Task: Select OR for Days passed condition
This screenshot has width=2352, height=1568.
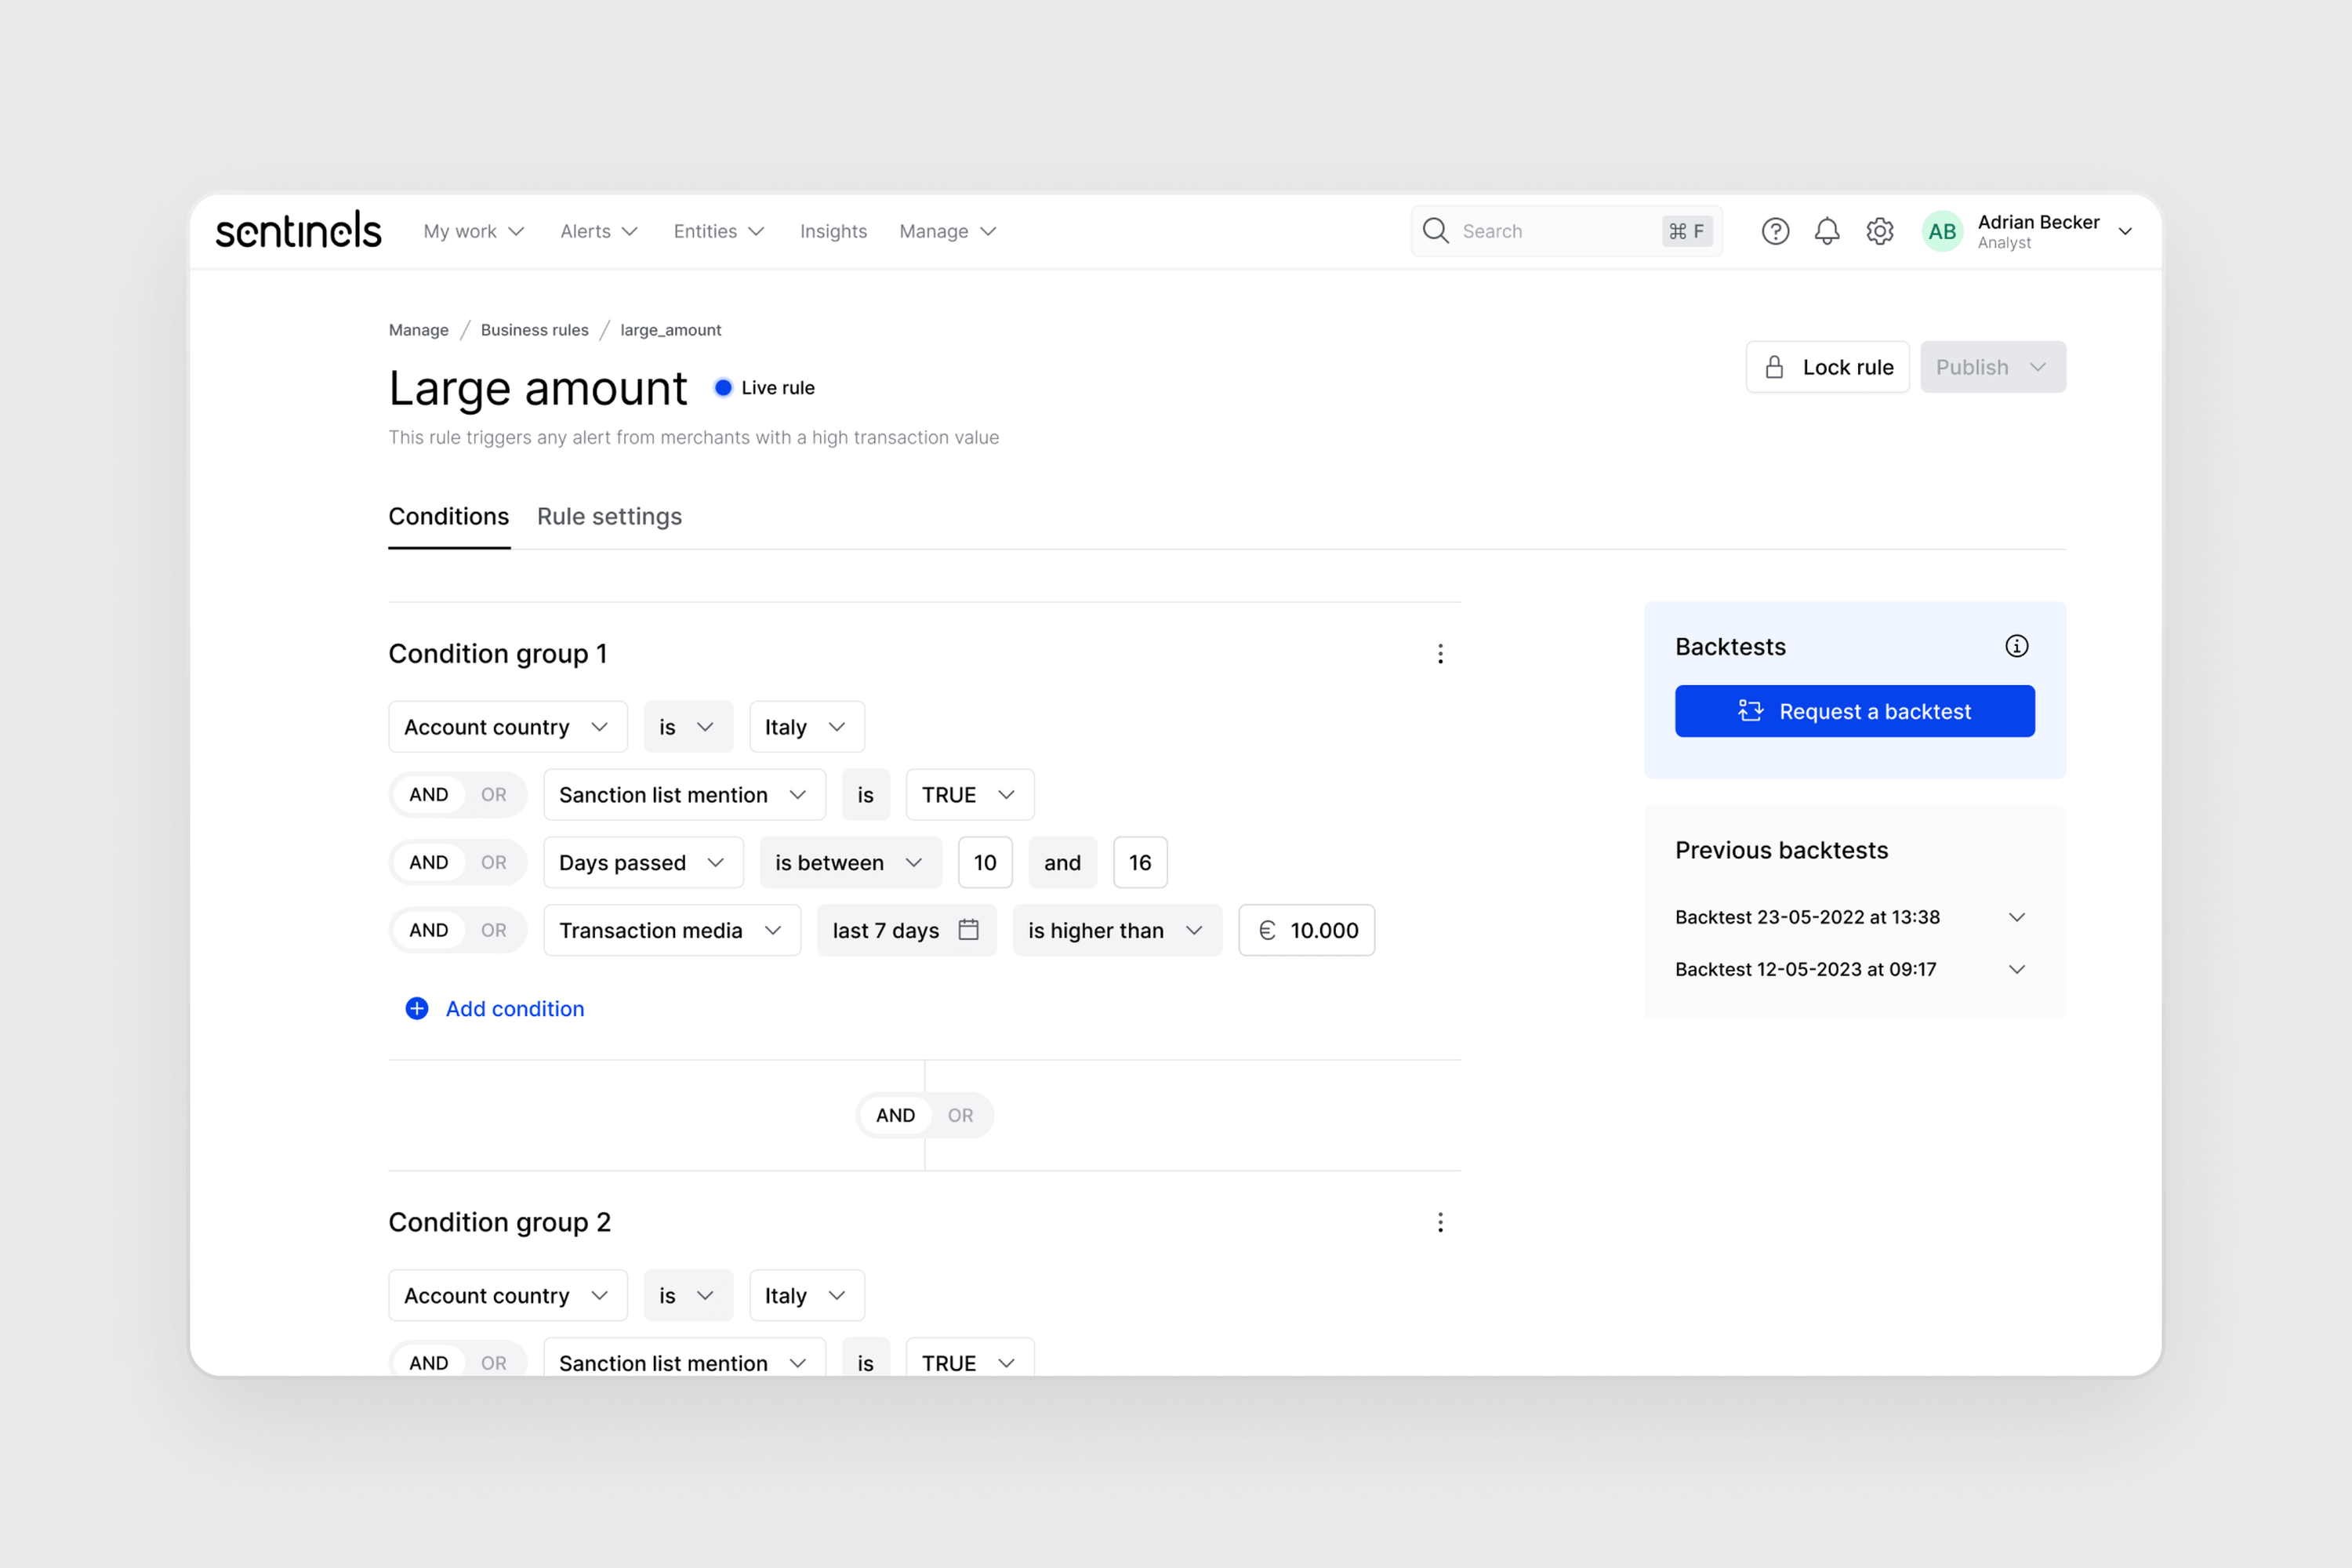Action: [493, 862]
